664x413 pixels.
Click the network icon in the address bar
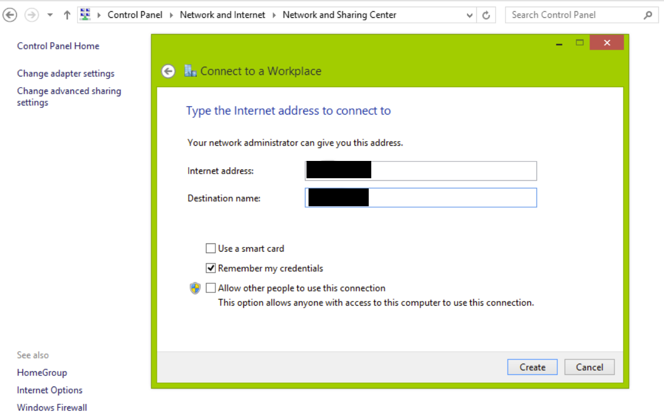point(85,14)
